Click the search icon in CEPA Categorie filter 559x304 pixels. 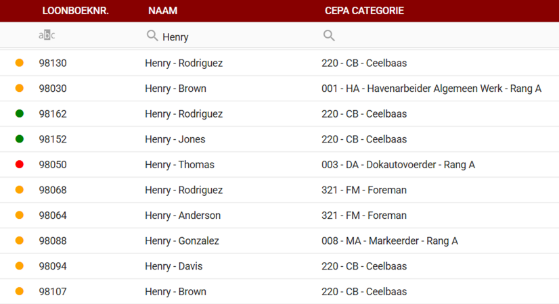tap(329, 36)
